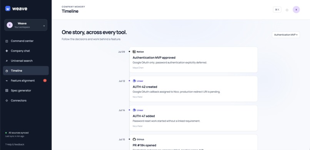Click the Jul 09 date label
This screenshot has width=310, height=150.
122,52
